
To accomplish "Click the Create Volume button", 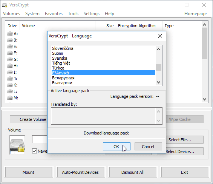I will tap(29, 119).
